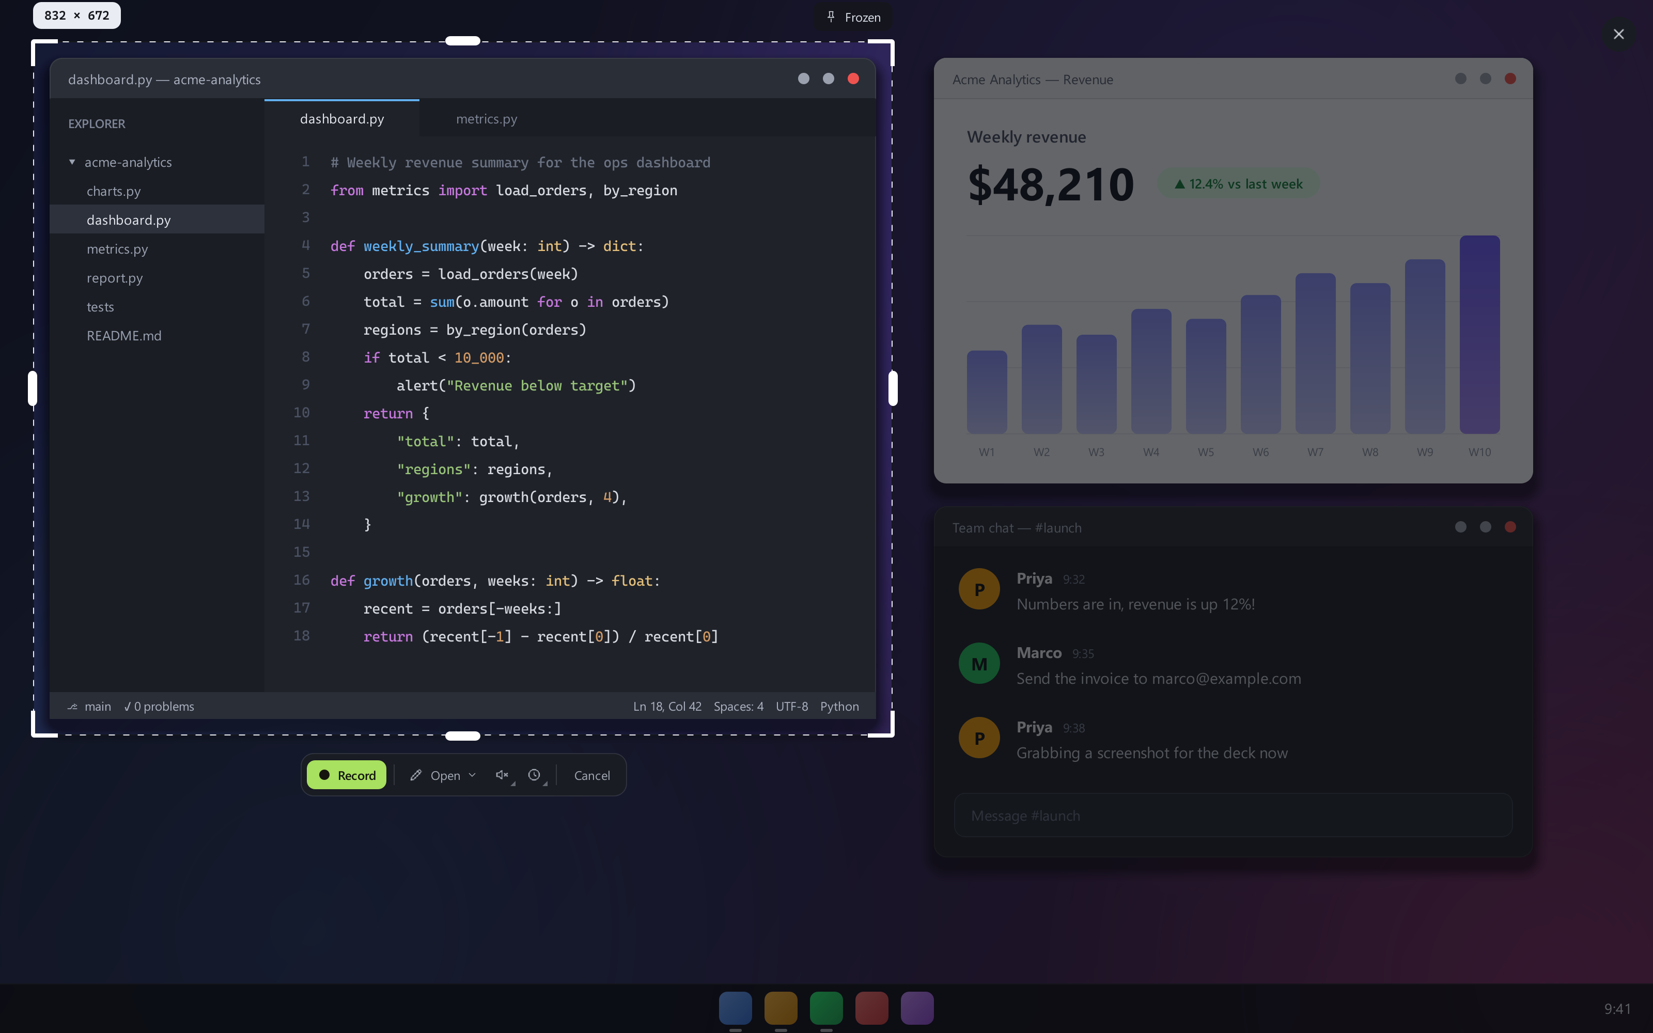Click the red dock app icon
This screenshot has width=1653, height=1033.
(x=871, y=1008)
